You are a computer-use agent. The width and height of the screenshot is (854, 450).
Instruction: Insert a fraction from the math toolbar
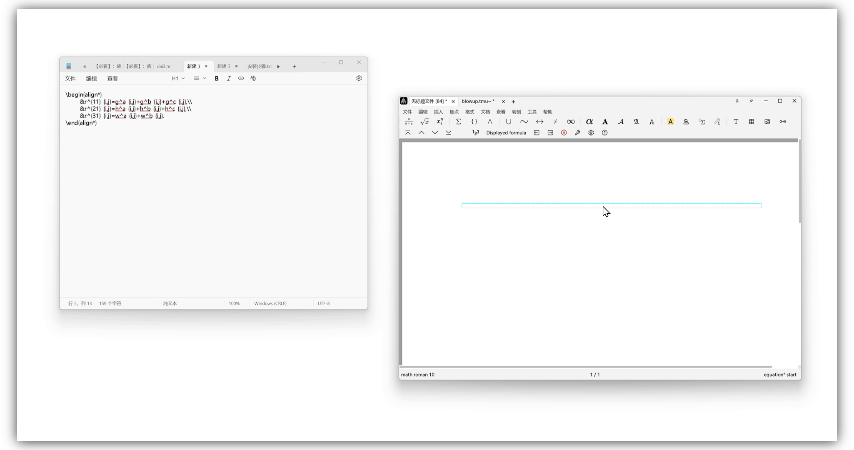pyautogui.click(x=409, y=122)
